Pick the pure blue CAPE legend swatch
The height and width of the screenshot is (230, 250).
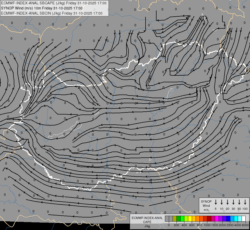228,219
